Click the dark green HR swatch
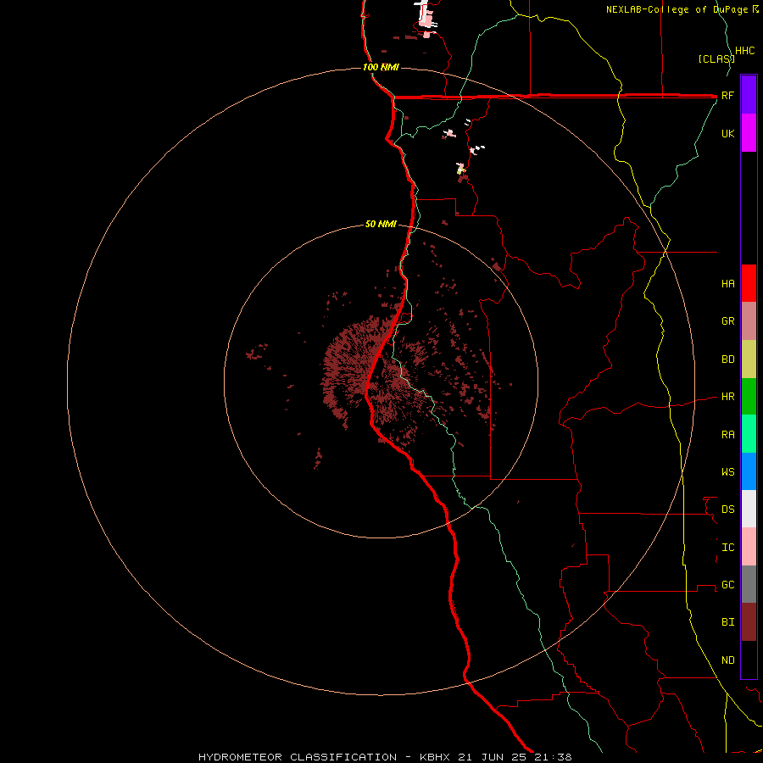 point(749,397)
